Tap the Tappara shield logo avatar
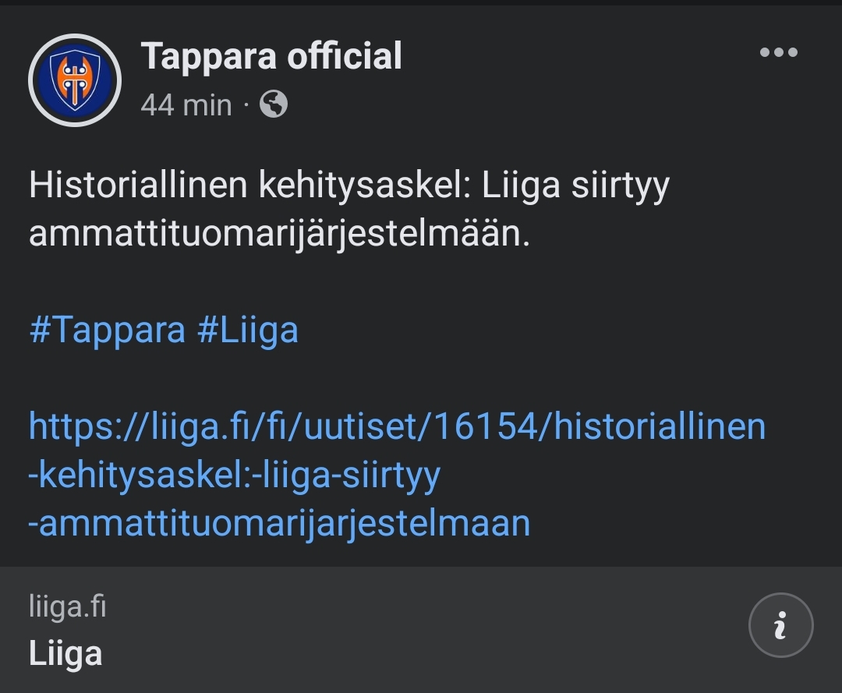 coord(75,80)
